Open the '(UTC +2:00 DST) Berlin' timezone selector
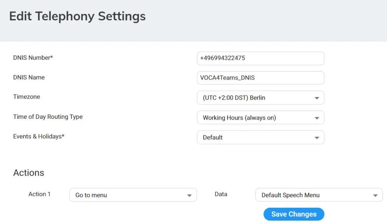 tap(260, 98)
